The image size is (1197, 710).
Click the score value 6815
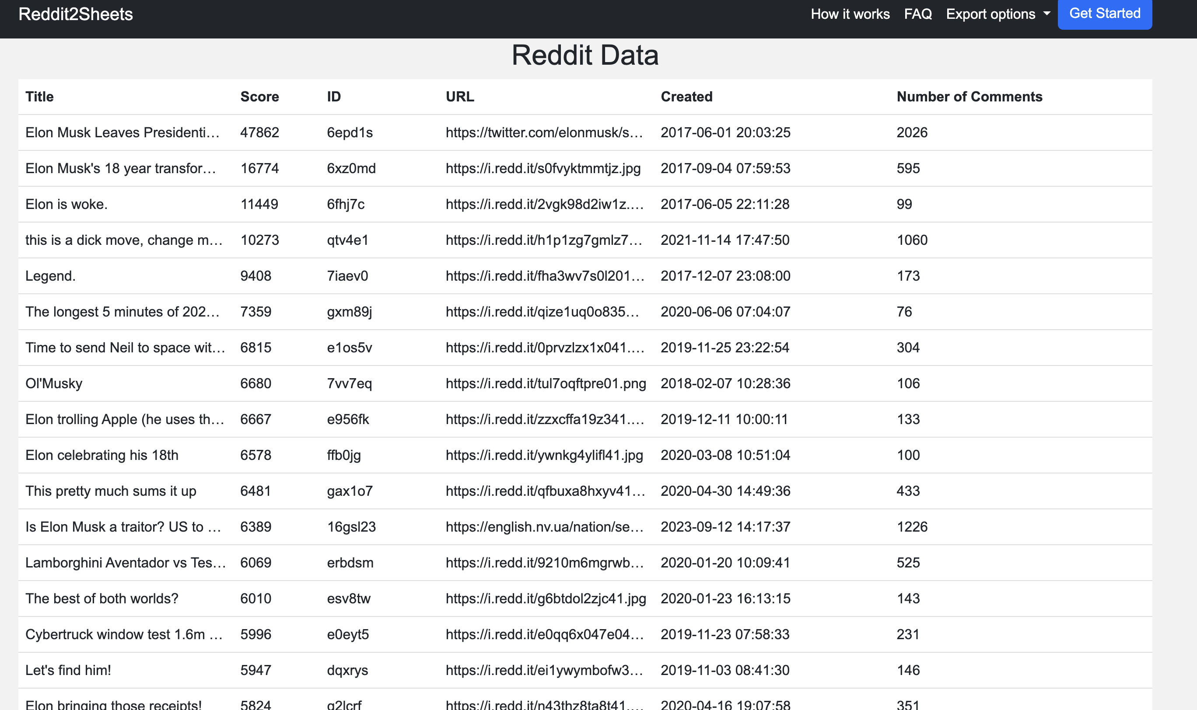255,348
